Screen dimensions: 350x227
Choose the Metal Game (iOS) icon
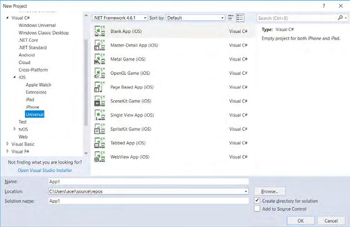pyautogui.click(x=100, y=59)
